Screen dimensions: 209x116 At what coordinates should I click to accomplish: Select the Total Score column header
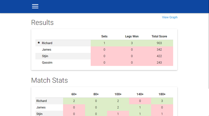point(159,36)
